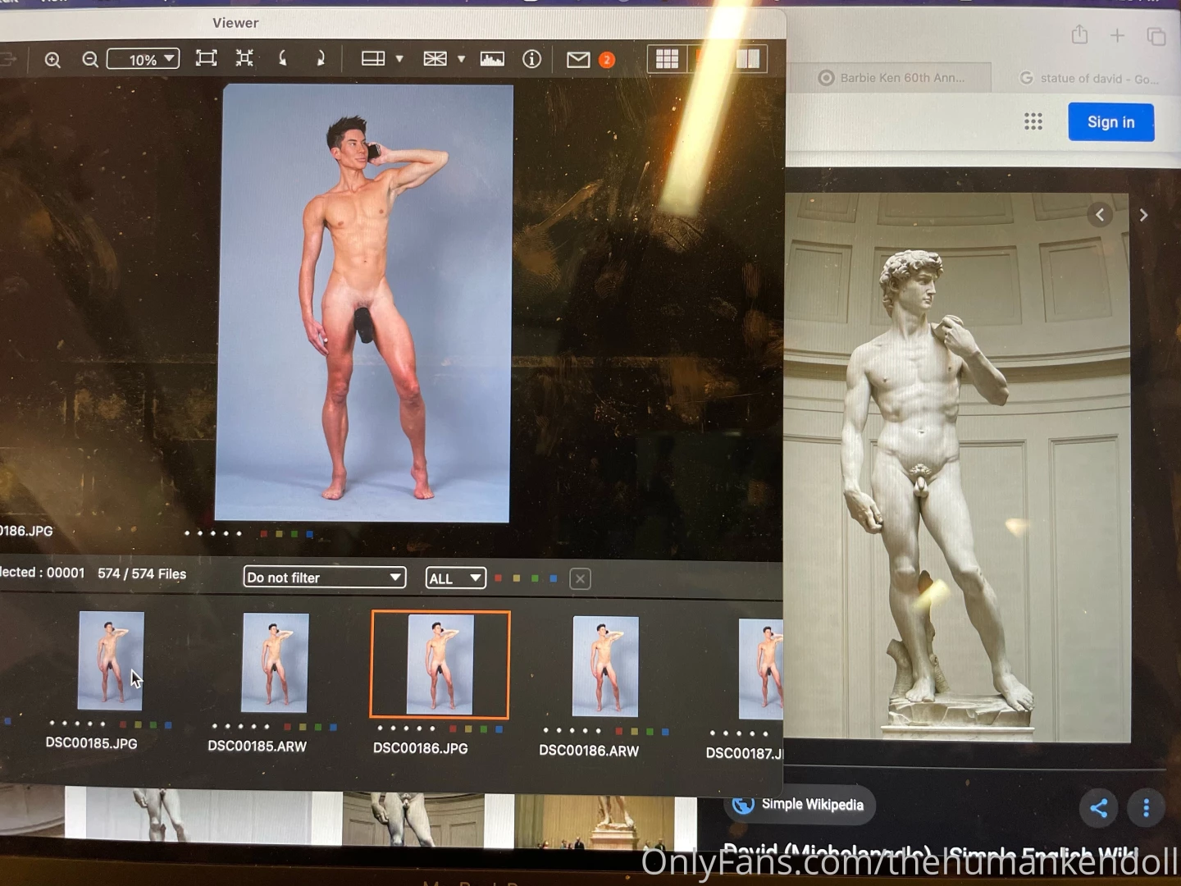
Task: Rotate the image counterclockwise
Action: tap(282, 58)
